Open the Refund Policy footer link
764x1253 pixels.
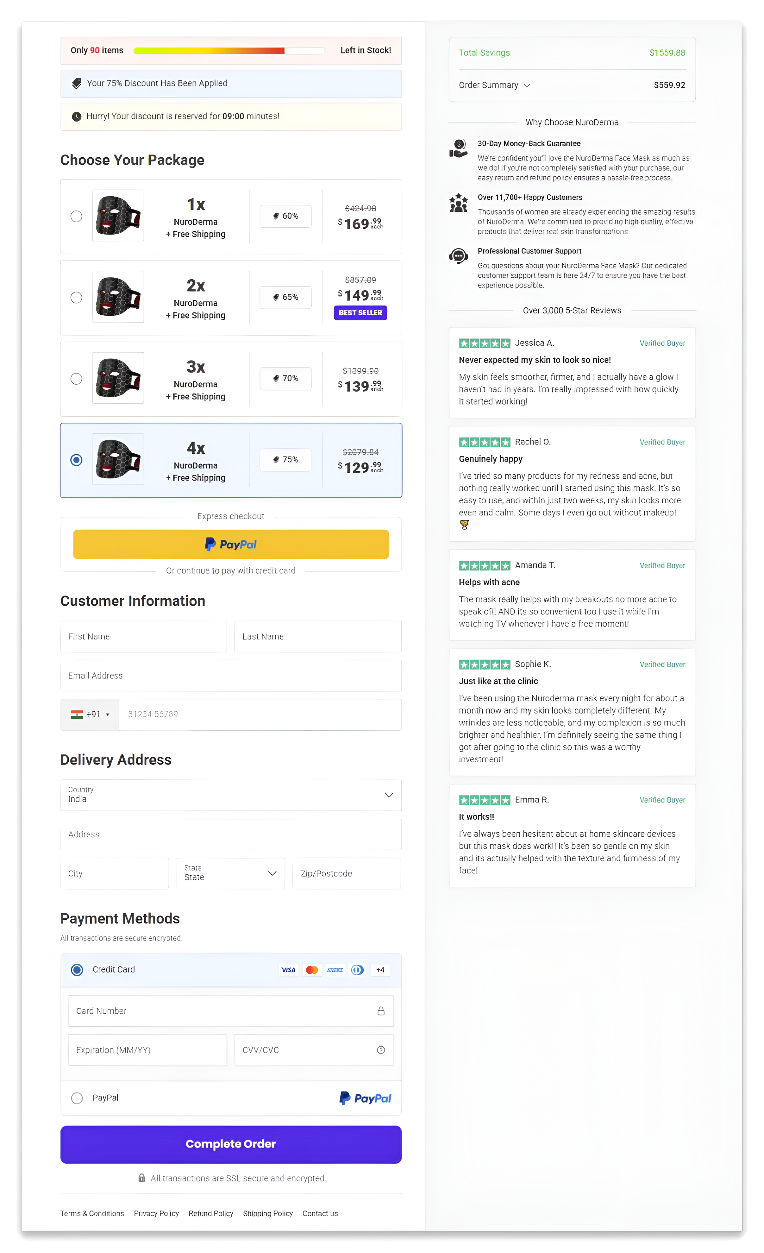(210, 1213)
